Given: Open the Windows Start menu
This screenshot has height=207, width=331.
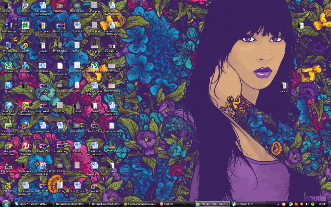Looking at the screenshot, I should pyautogui.click(x=6, y=204).
